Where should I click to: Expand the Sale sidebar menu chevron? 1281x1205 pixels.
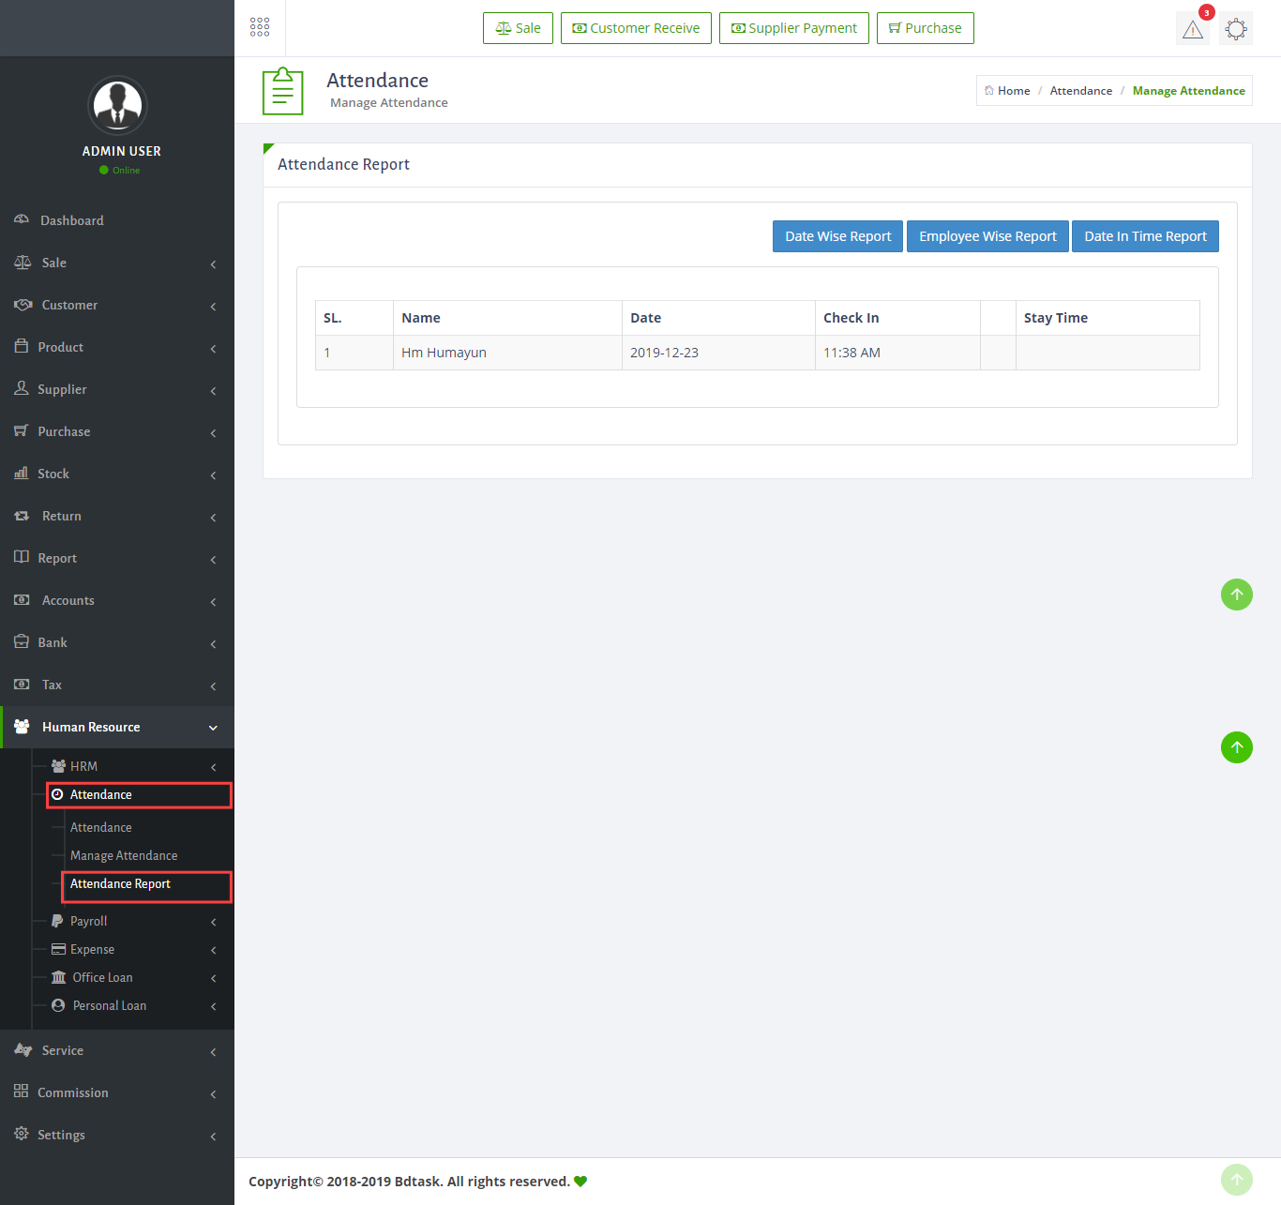(213, 264)
